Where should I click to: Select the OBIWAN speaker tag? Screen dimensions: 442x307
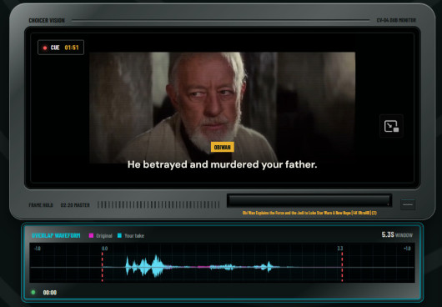(x=223, y=147)
